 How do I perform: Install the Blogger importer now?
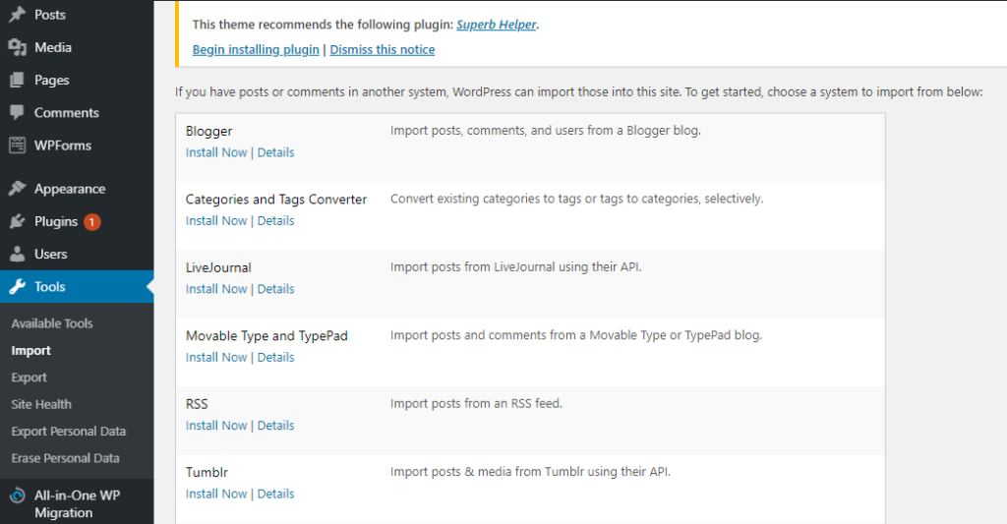(x=216, y=152)
